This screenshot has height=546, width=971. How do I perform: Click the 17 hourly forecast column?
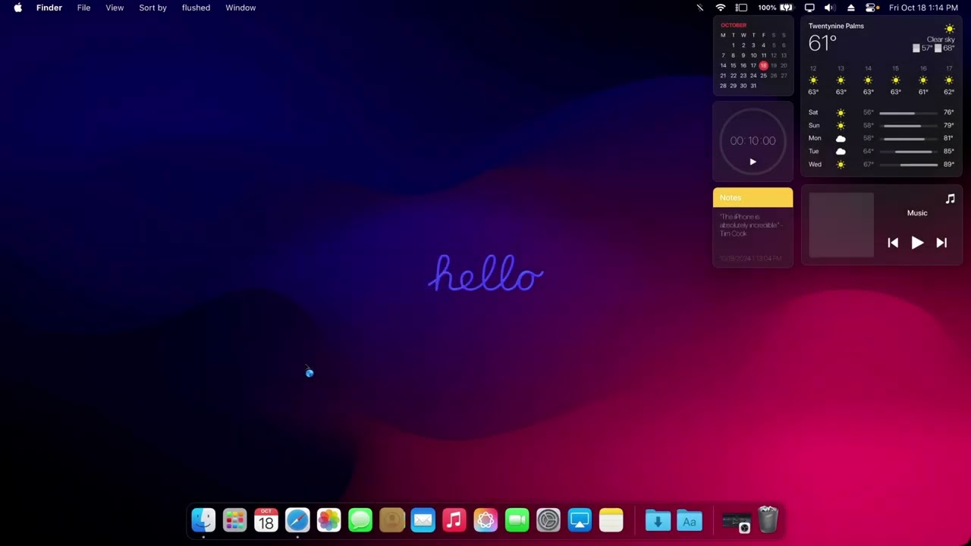click(x=949, y=80)
